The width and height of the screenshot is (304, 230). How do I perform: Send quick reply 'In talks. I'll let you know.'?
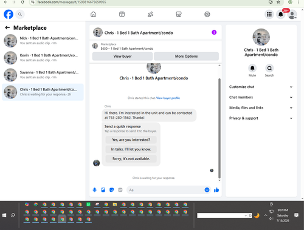point(131,149)
